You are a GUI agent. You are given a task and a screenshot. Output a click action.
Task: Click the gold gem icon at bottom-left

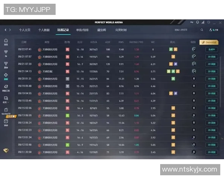click(6, 150)
